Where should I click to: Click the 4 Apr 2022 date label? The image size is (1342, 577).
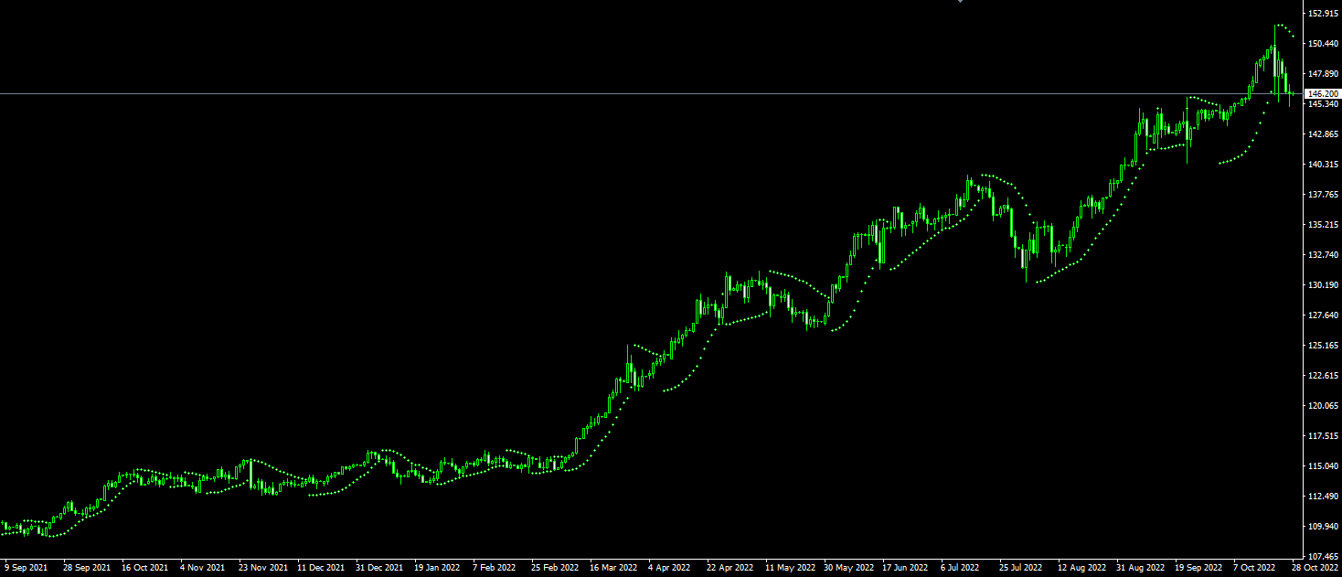[x=671, y=568]
